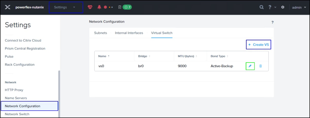Click the br0 bridge cell
Viewport: 310px width, 118px height.
[141, 66]
